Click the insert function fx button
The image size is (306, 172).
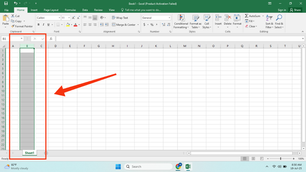(51, 39)
